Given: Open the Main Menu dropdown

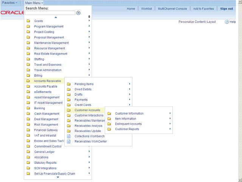Looking at the screenshot, I should [x=34, y=3].
